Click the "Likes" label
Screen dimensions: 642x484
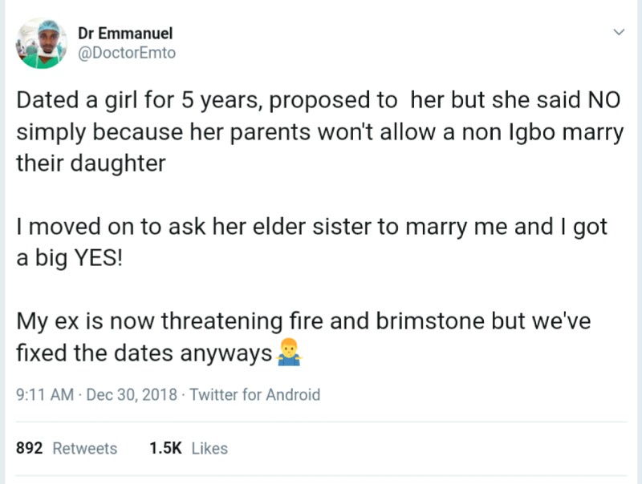(x=209, y=449)
